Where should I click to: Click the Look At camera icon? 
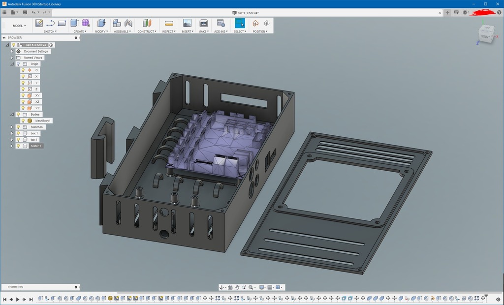coord(230,287)
